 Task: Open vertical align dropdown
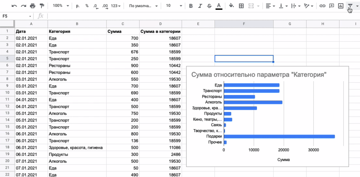pyautogui.click(x=283, y=6)
